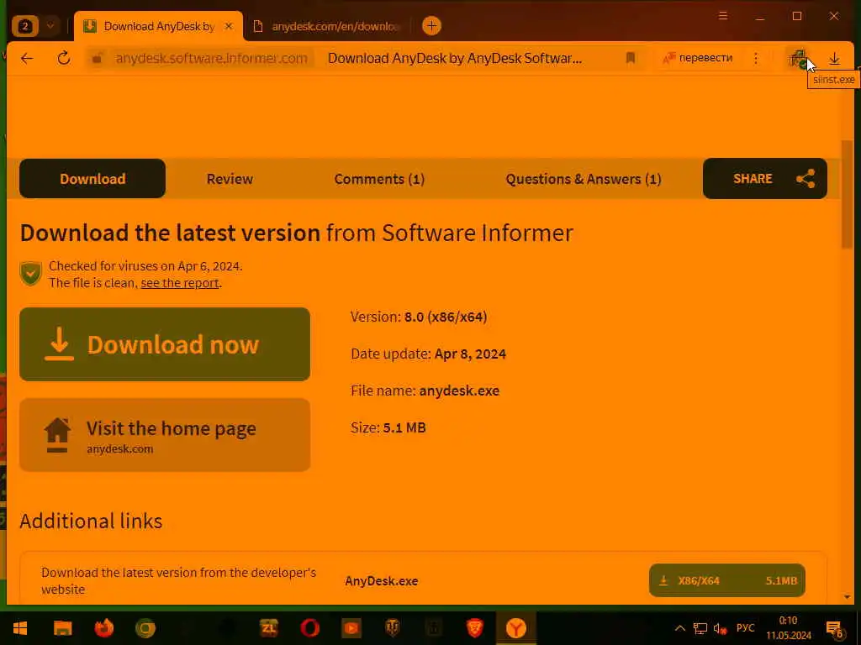Open the network status tray icon
Screen dimensions: 861x645
(700, 628)
